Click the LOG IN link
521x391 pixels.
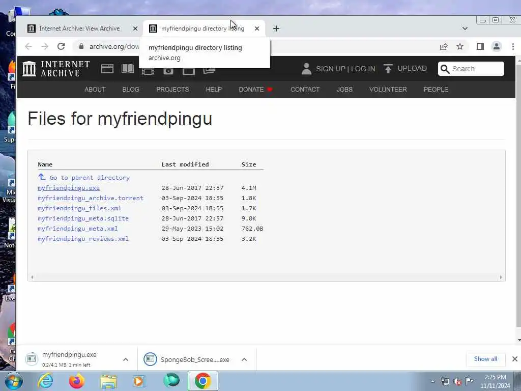click(x=363, y=69)
